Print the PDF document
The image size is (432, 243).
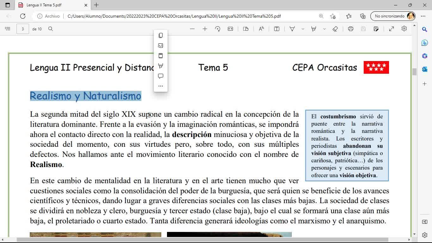[x=351, y=29]
